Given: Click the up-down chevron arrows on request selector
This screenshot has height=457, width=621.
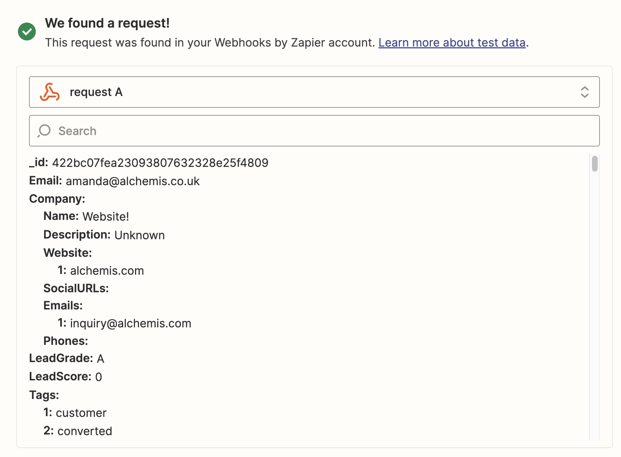Looking at the screenshot, I should [584, 92].
